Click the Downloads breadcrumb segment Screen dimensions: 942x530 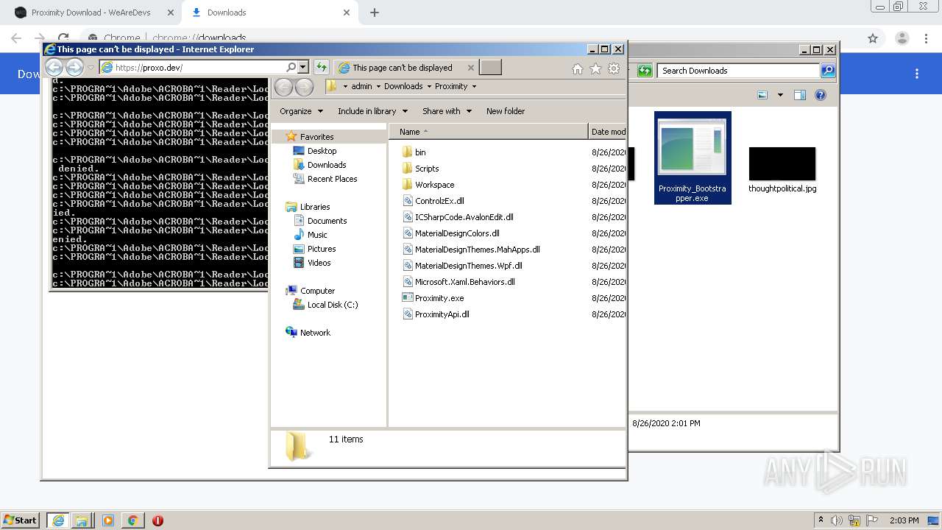[x=403, y=86]
